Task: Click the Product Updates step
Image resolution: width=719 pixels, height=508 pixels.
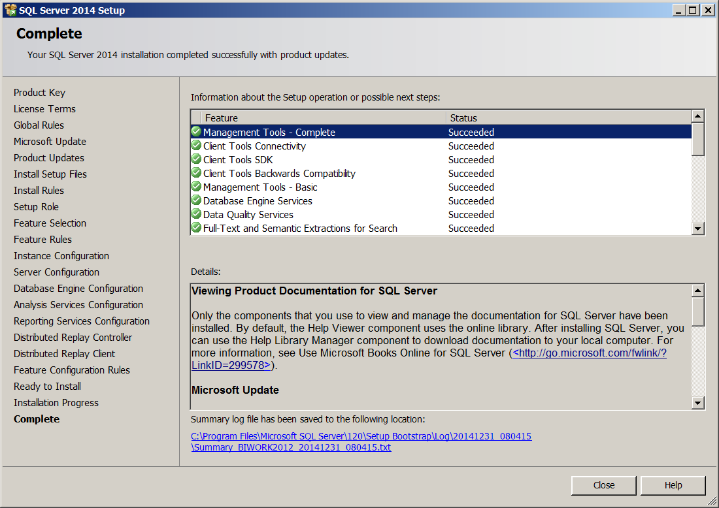Action: [x=48, y=157]
